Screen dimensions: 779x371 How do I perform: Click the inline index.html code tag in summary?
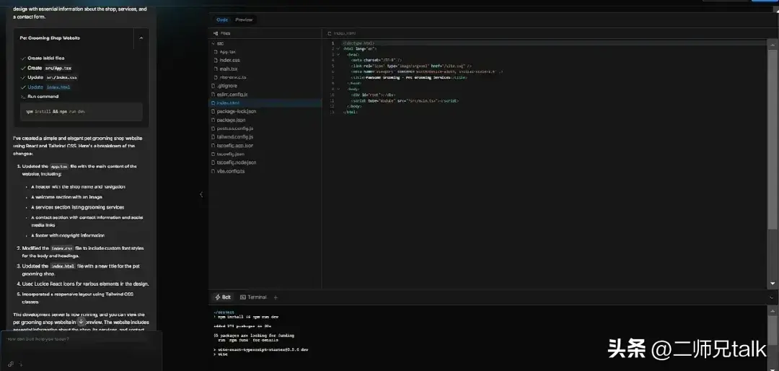pyautogui.click(x=63, y=266)
